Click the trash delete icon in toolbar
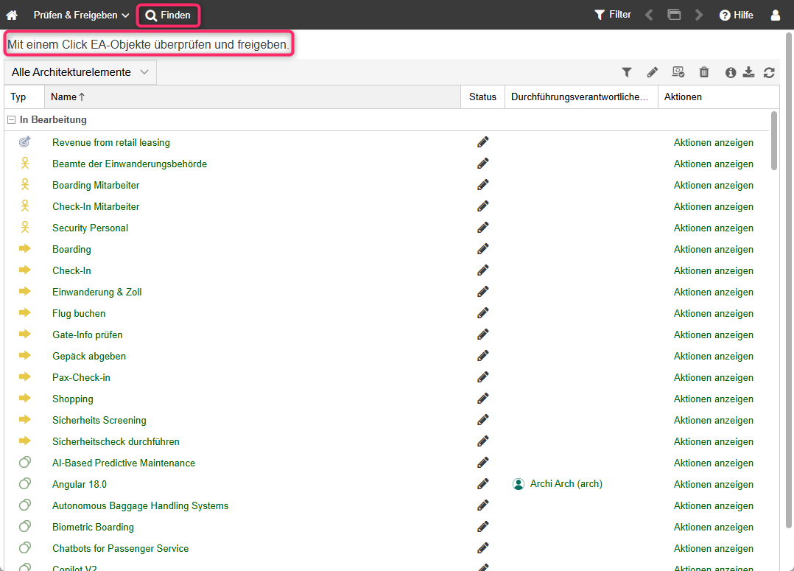 coord(704,72)
